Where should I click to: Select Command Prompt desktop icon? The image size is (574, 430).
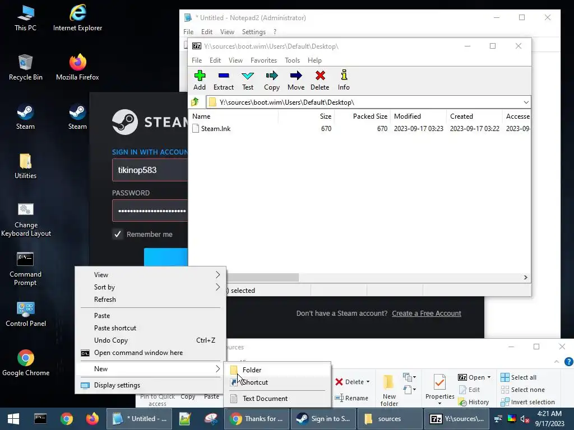pyautogui.click(x=25, y=269)
